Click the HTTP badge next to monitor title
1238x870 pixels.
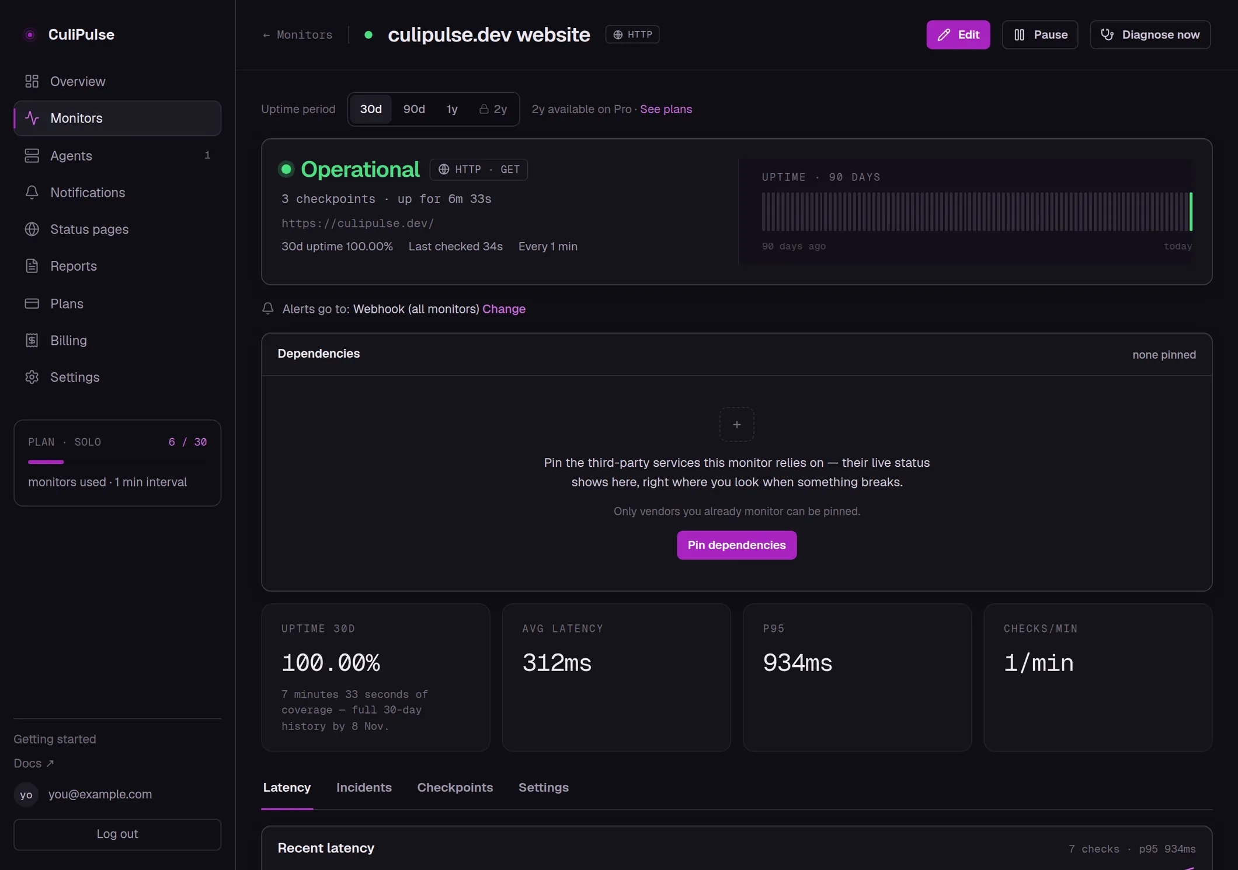coord(632,34)
